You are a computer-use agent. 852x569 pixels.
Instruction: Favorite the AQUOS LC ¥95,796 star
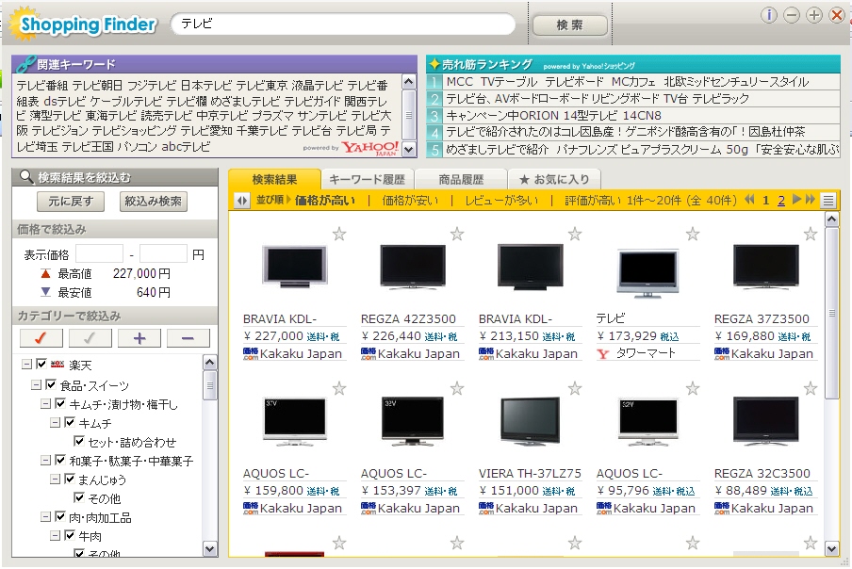[x=692, y=388]
